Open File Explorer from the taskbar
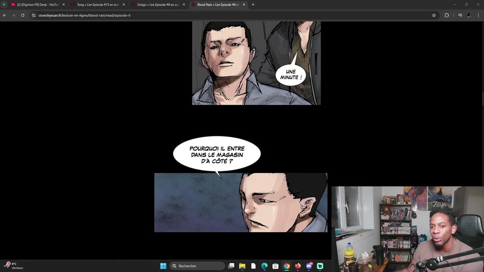 point(242,266)
